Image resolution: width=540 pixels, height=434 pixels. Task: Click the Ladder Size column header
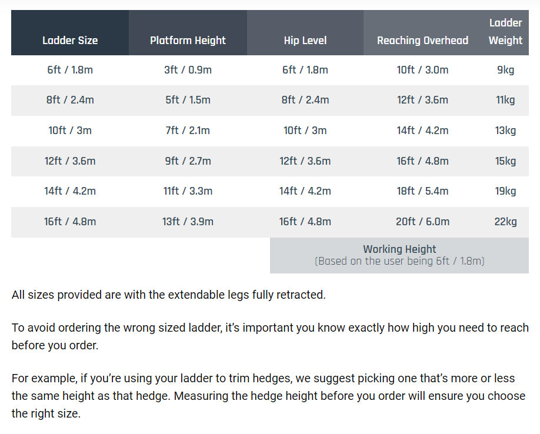click(x=70, y=41)
